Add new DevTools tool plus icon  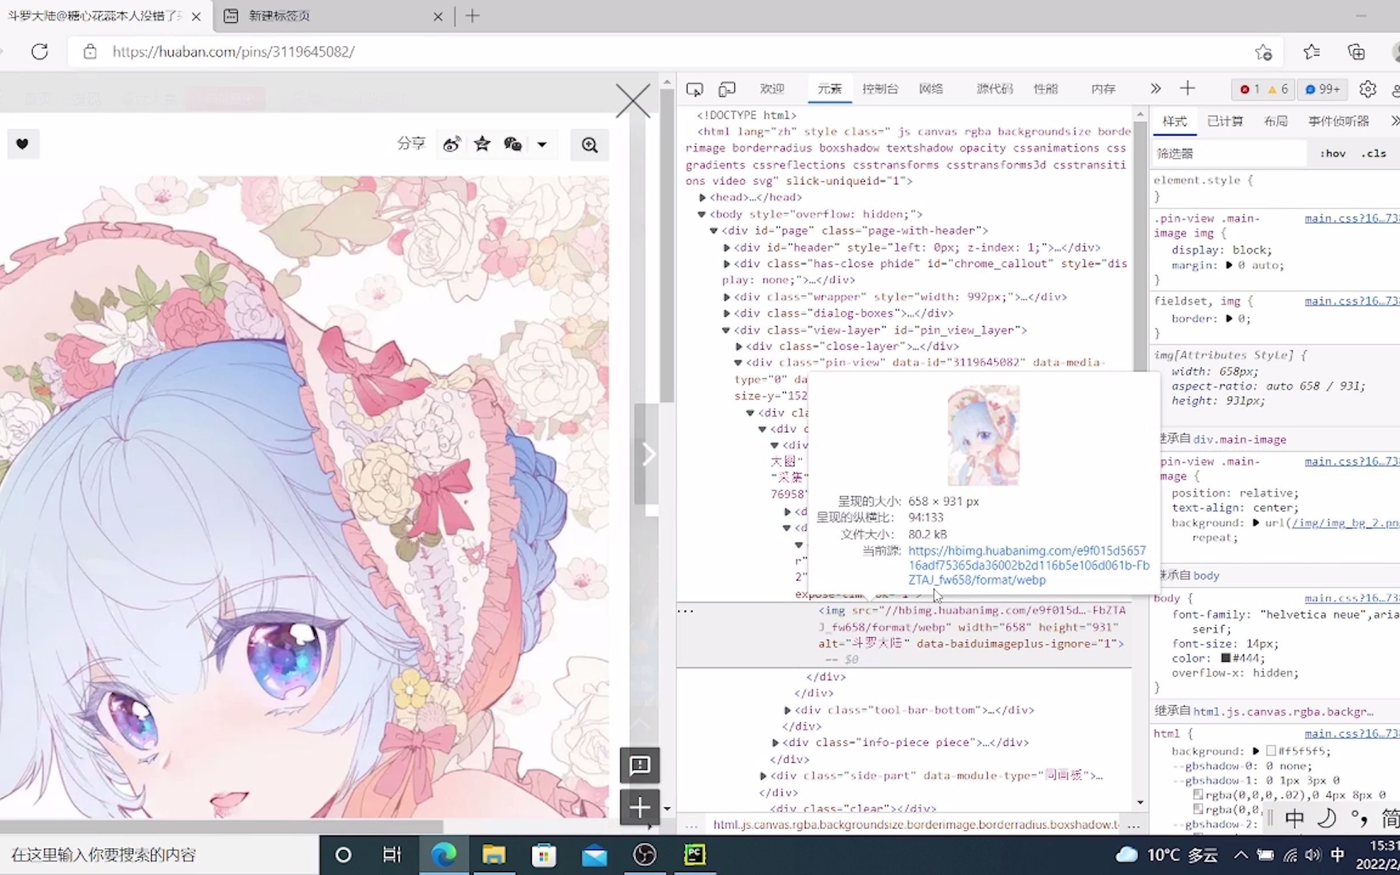[1187, 89]
